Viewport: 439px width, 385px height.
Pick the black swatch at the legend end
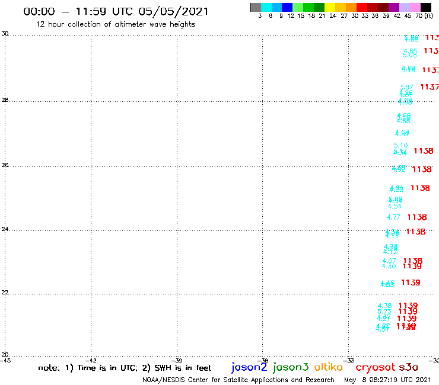point(426,7)
